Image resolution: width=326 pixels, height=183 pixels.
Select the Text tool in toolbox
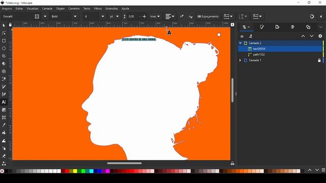[x=4, y=102]
